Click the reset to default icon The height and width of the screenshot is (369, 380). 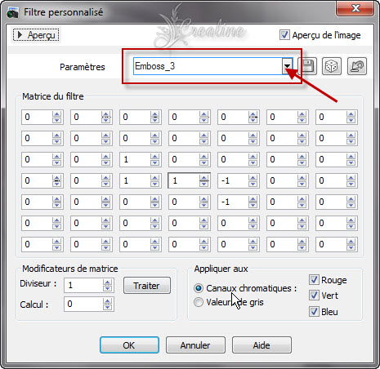coord(357,66)
